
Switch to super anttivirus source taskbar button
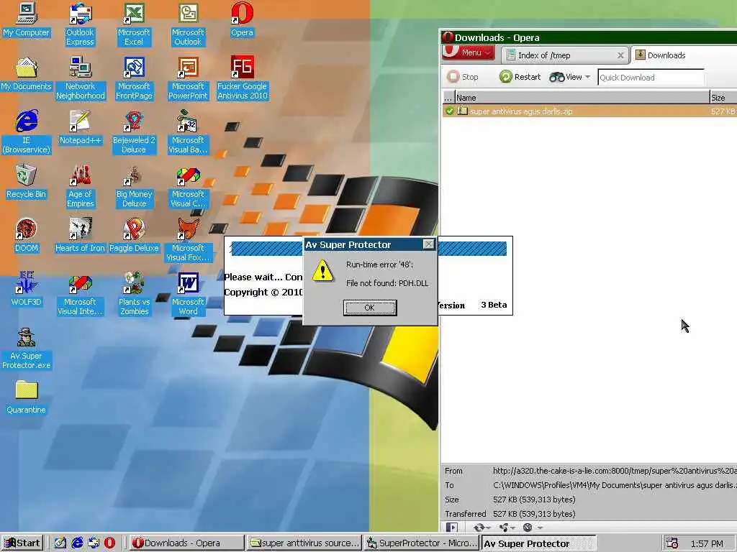[304, 543]
